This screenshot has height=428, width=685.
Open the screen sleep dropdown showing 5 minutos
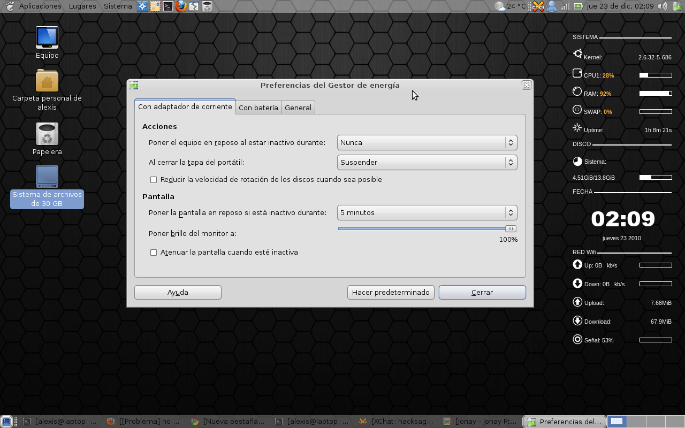tap(427, 212)
